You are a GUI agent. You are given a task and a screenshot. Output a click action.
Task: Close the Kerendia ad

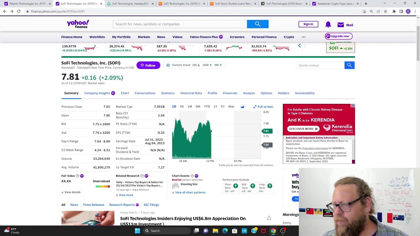point(353,106)
